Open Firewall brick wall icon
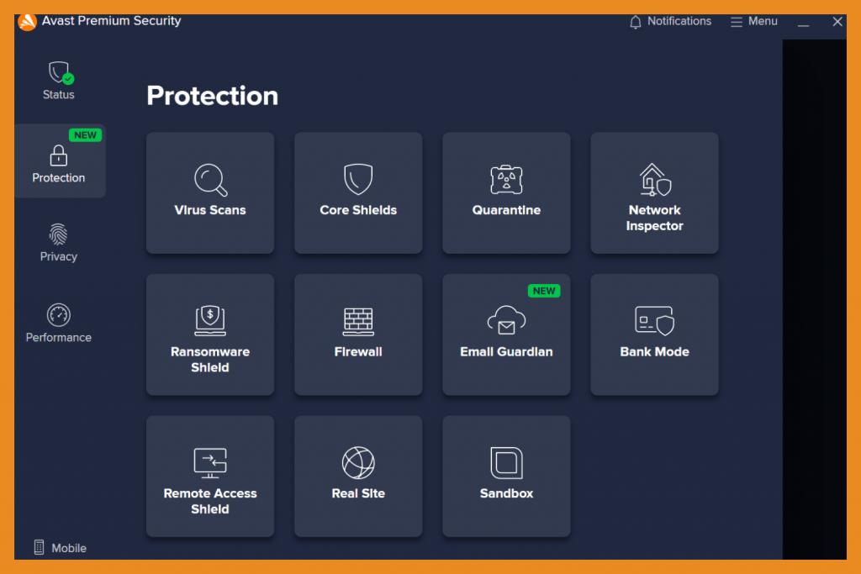This screenshot has height=574, width=861. pyautogui.click(x=358, y=321)
